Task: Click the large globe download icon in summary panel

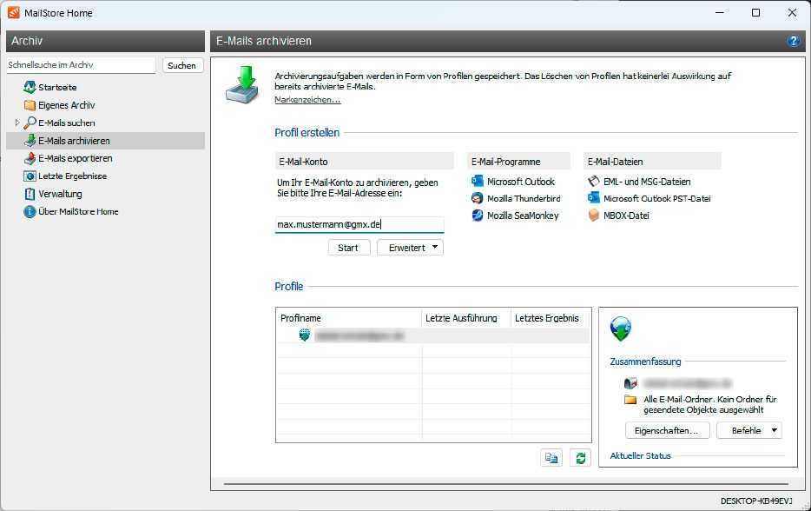Action: pyautogui.click(x=621, y=328)
